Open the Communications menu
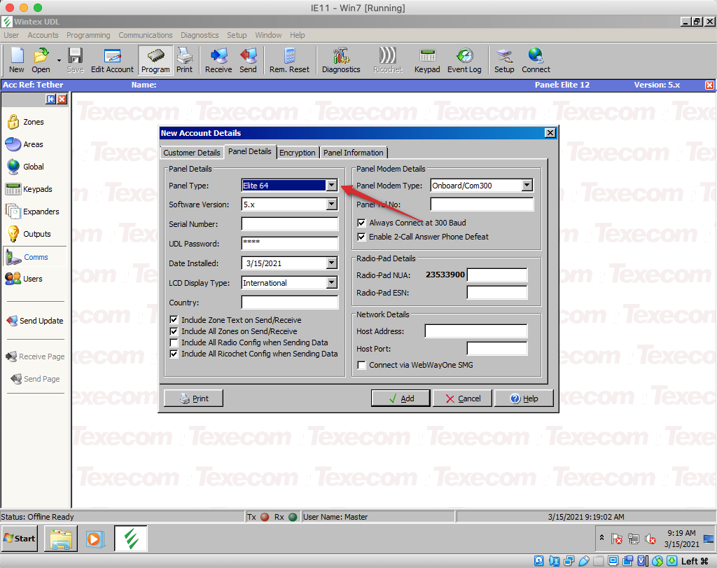The height and width of the screenshot is (568, 717). pos(145,35)
